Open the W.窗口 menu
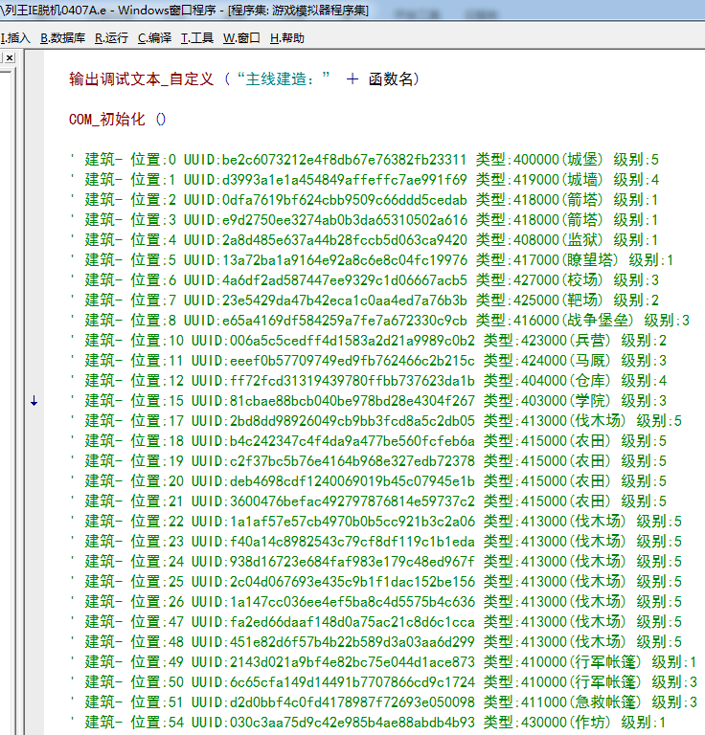This screenshot has width=705, height=735. [241, 38]
